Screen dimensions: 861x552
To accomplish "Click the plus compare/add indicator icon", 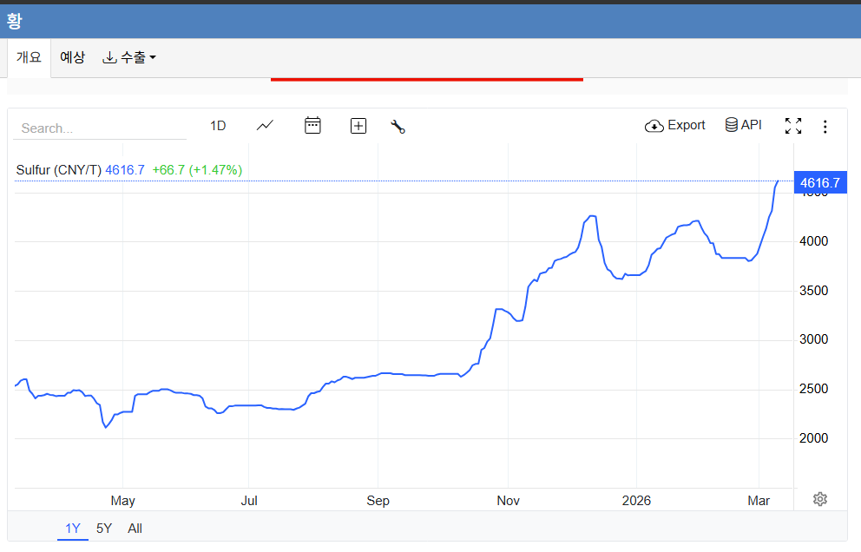I will tap(358, 126).
